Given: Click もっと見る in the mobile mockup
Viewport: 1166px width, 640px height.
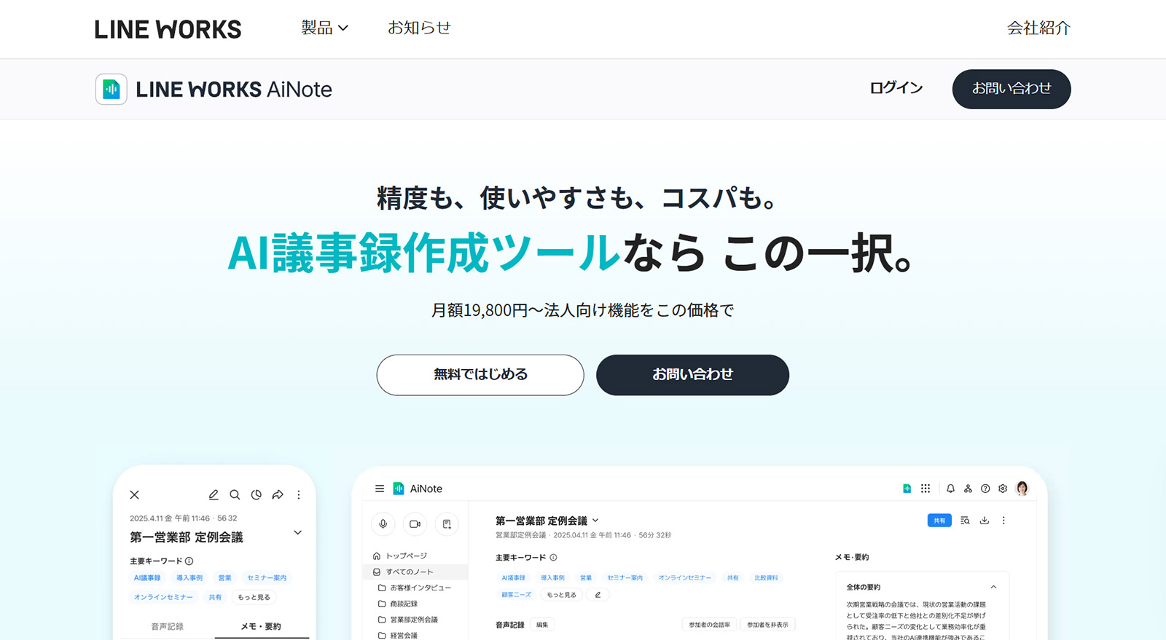Looking at the screenshot, I should click(x=254, y=597).
